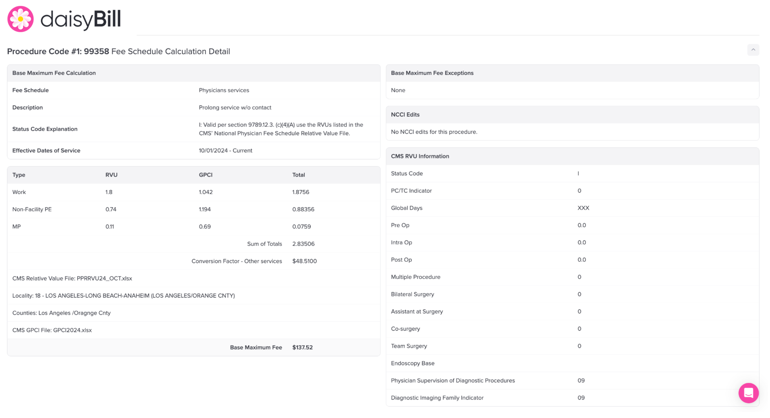Click the Procedure Code #1: 99358 heading
The width and height of the screenshot is (770, 418).
[x=58, y=51]
